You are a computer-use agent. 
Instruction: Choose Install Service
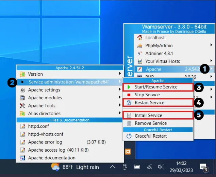click(158, 116)
